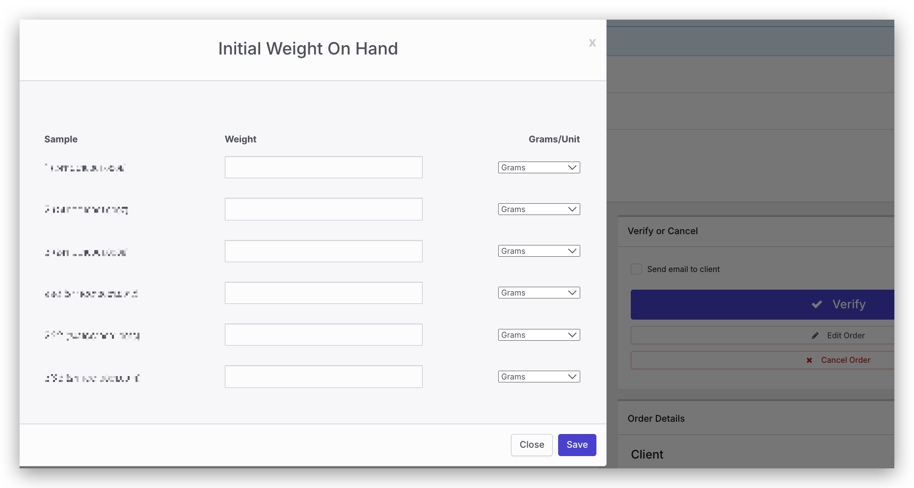Click the fifth row weight field

pos(323,334)
